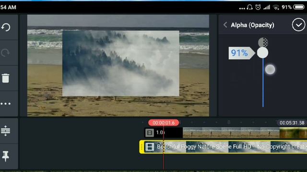Tap the 91% opacity value label
Viewport: 307px width, 172px height.
pyautogui.click(x=242, y=53)
